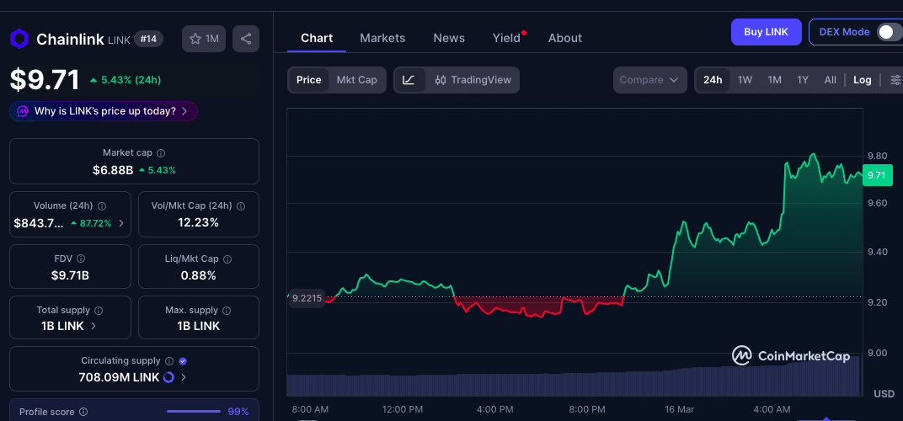Viewport: 903px width, 421px height.
Task: Click the $9.71B FDV value
Action: click(70, 275)
